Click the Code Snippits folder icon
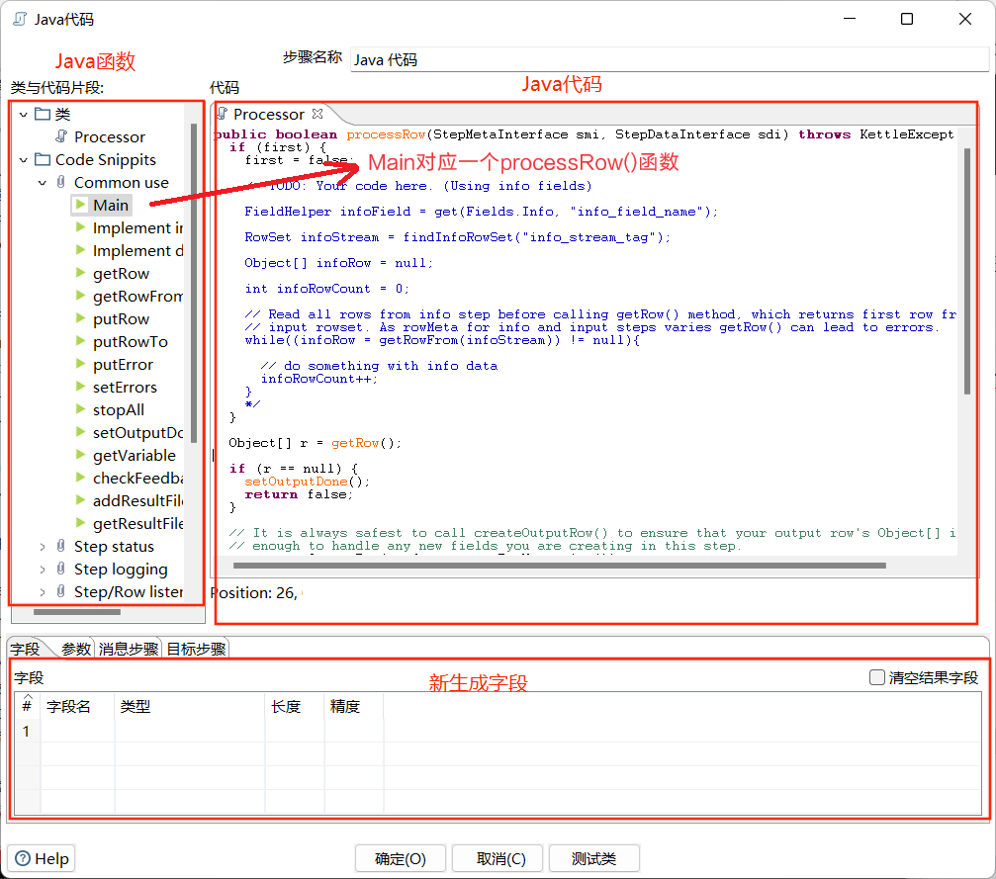Image resolution: width=996 pixels, height=879 pixels. 43,159
